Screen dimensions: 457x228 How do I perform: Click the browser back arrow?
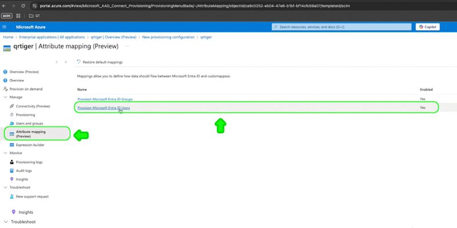coord(4,6)
